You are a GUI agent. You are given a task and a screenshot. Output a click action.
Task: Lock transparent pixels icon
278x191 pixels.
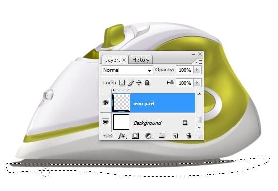pyautogui.click(x=122, y=83)
